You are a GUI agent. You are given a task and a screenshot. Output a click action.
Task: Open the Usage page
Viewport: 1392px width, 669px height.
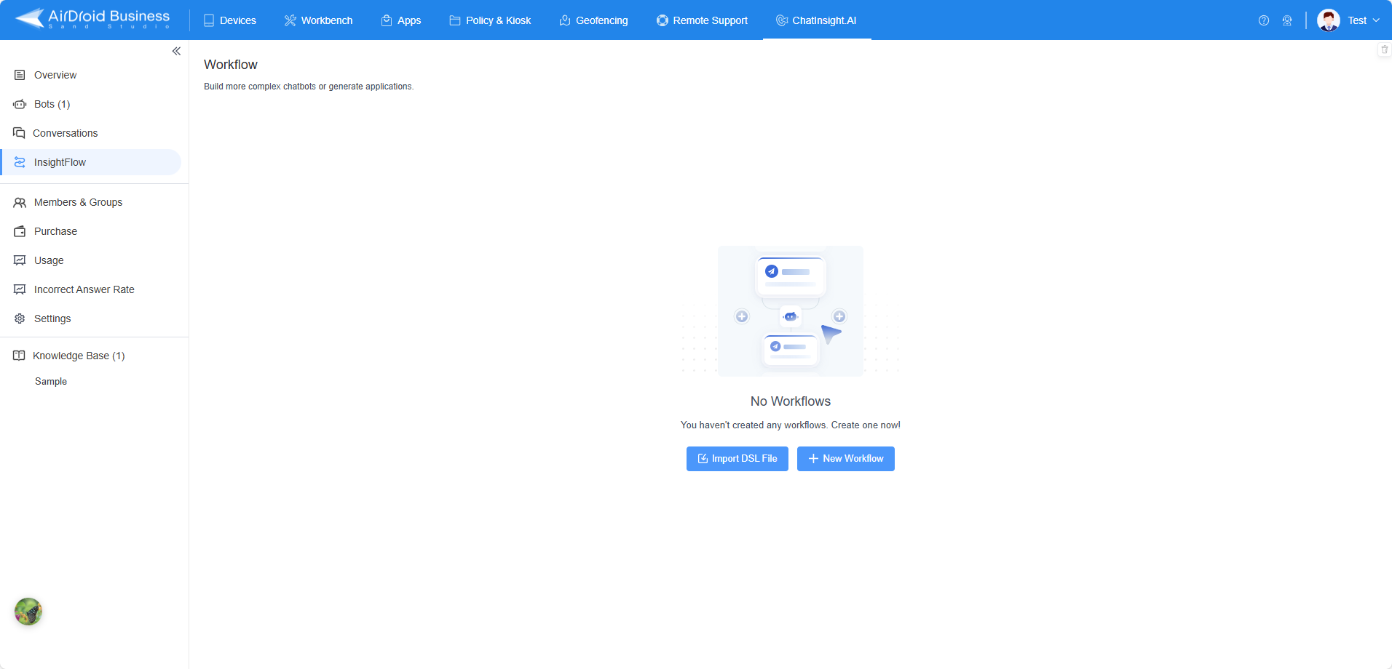91,260
